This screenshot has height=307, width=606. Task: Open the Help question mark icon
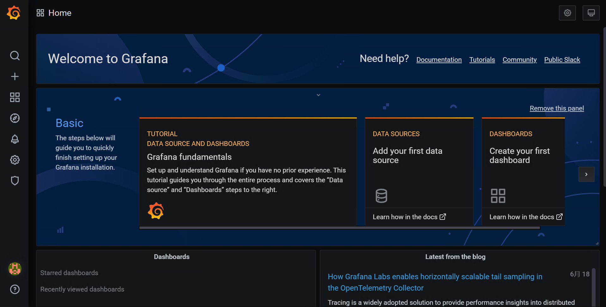pos(15,289)
